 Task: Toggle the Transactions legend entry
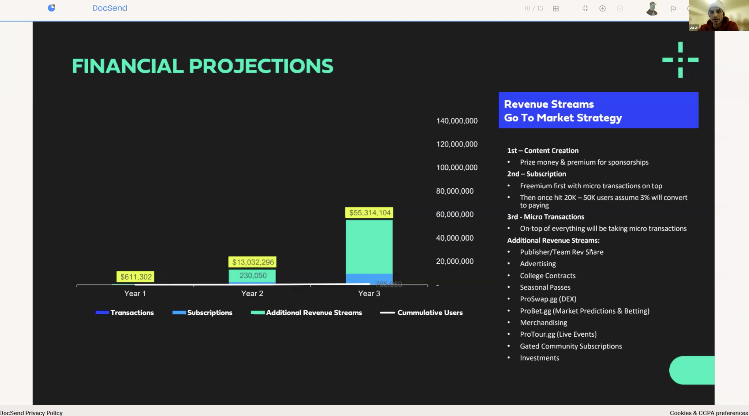pos(125,313)
